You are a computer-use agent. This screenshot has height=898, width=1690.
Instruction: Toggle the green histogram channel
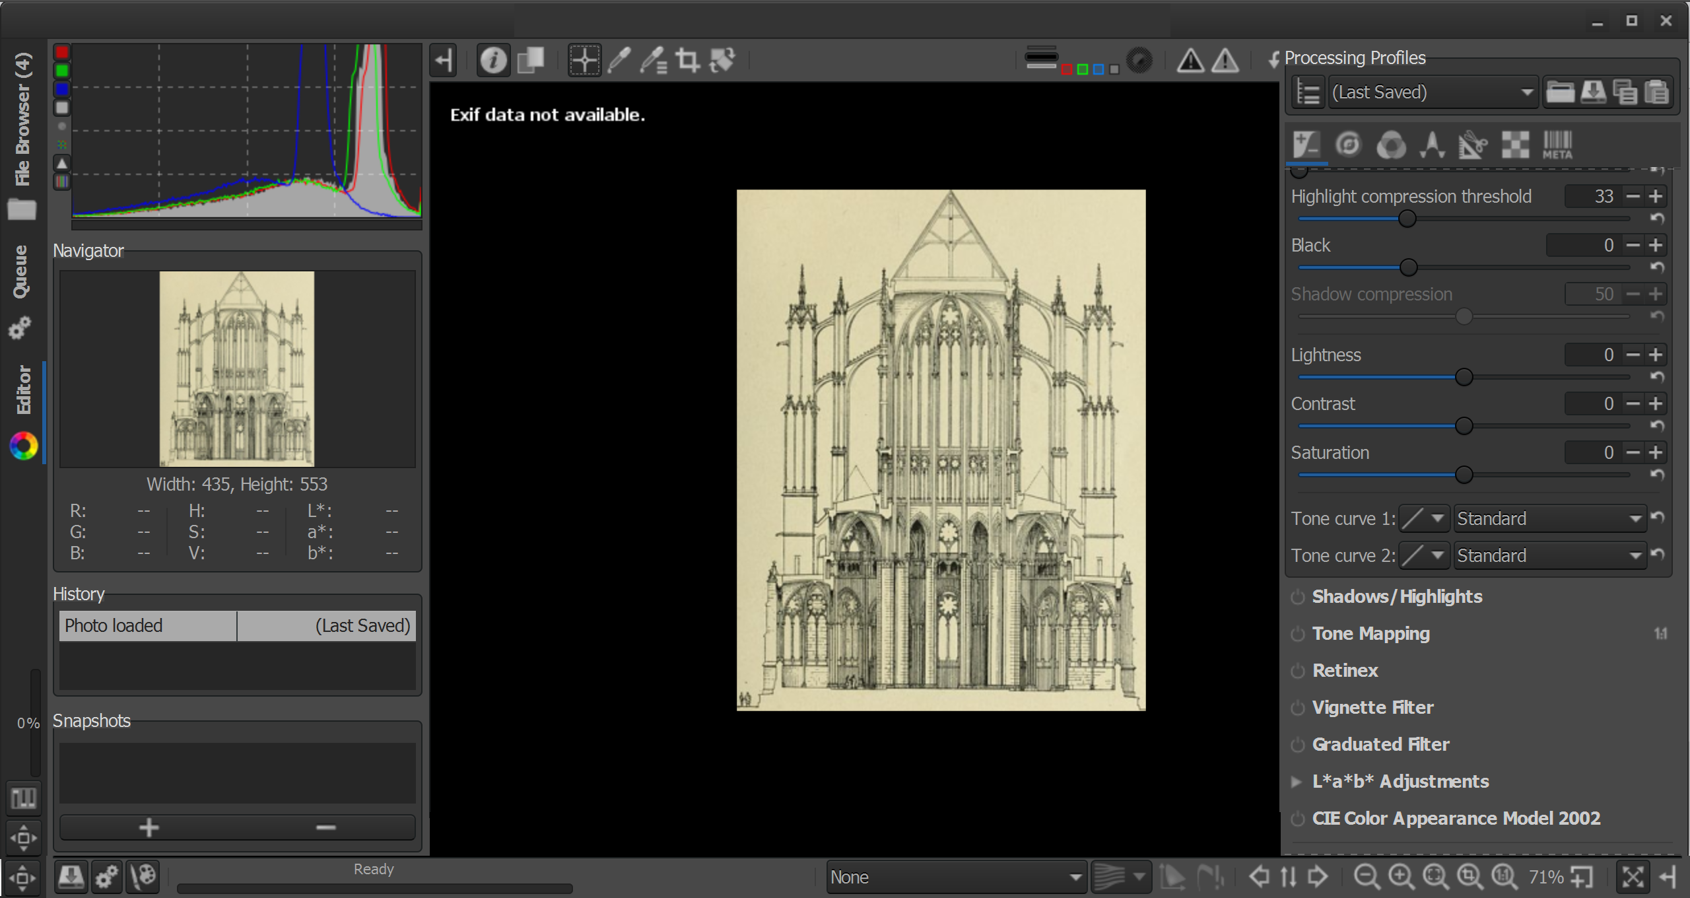(62, 71)
